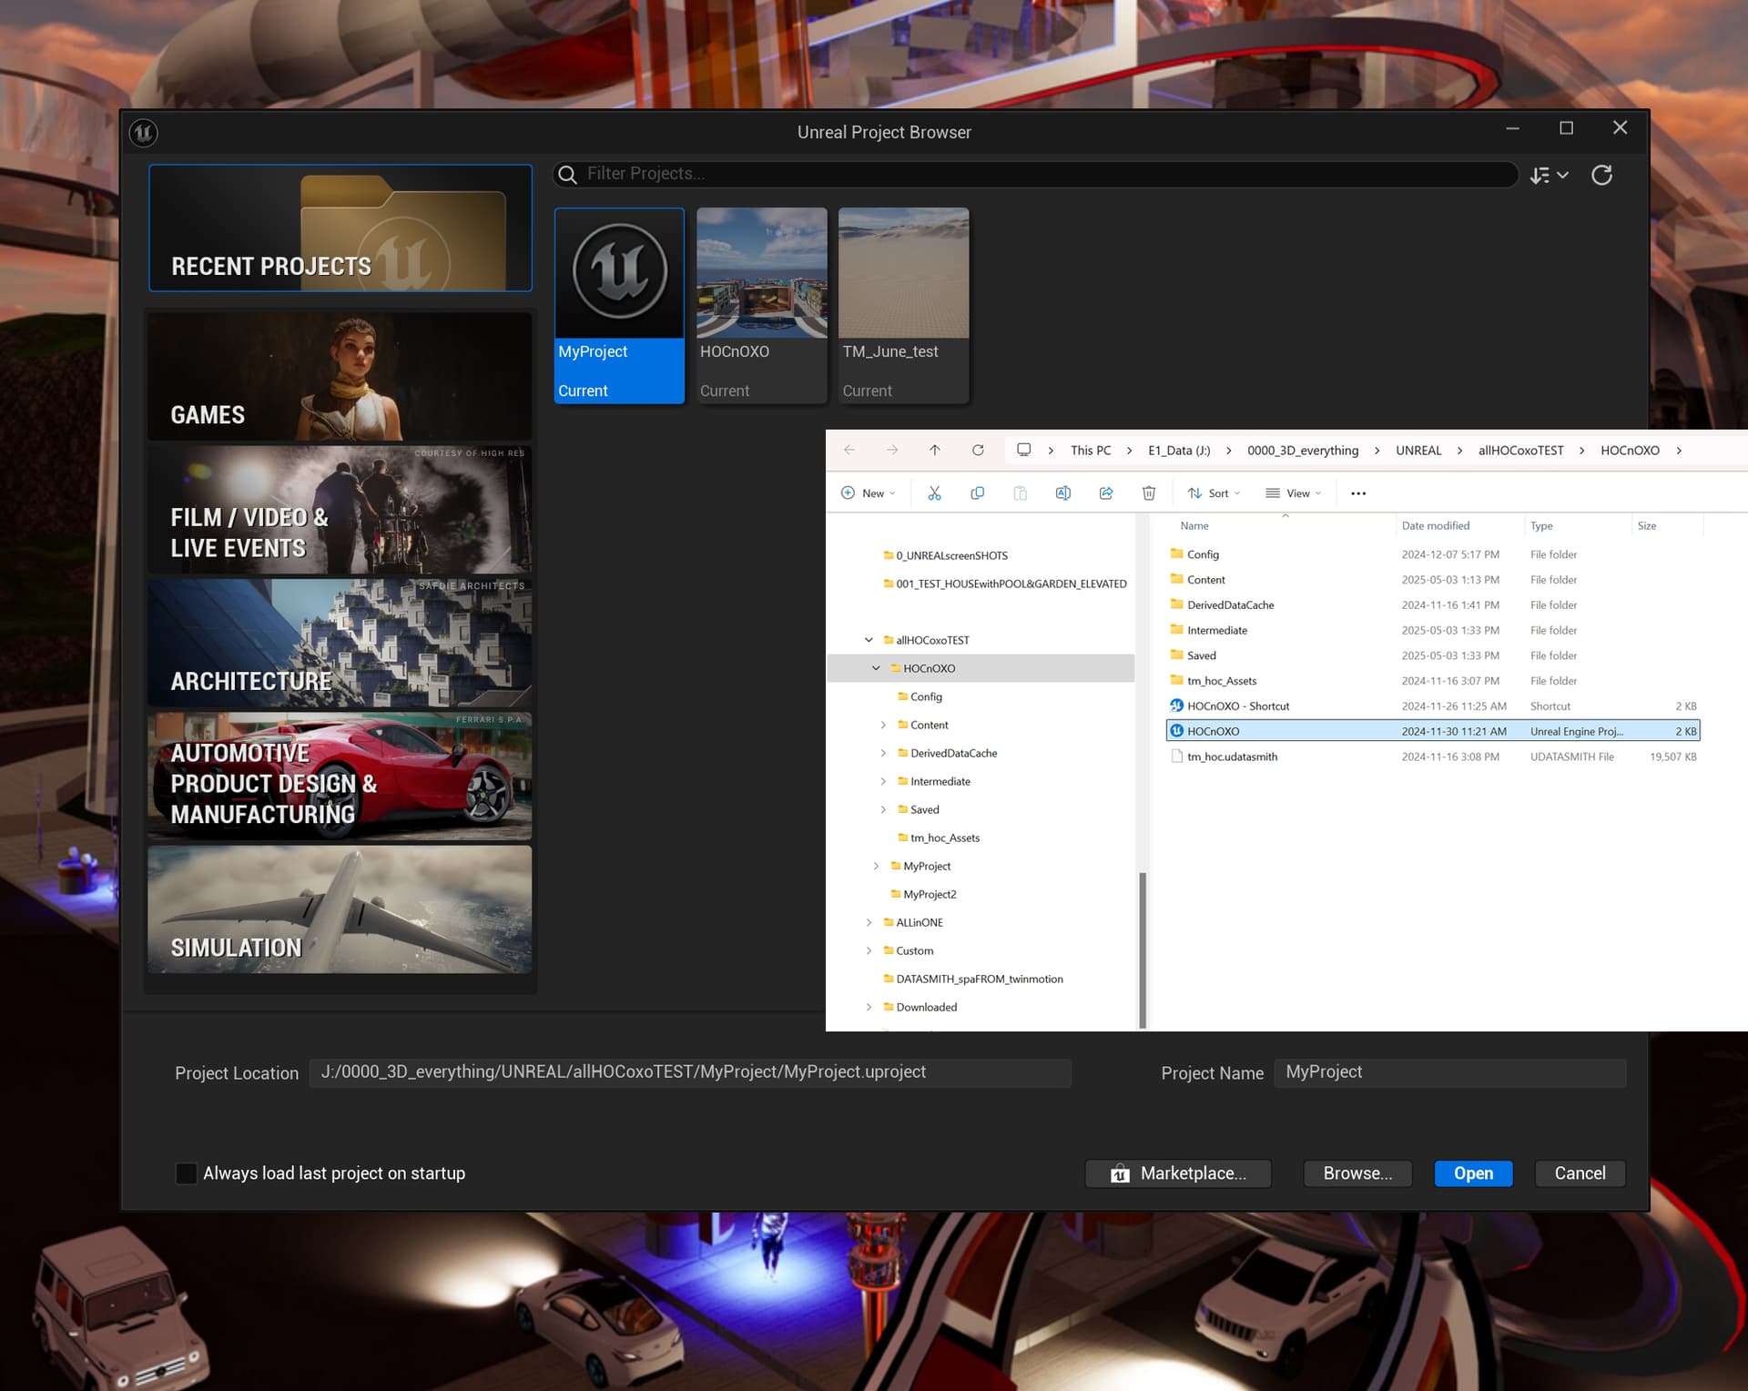Expand the MyProject tree folder

coord(876,866)
